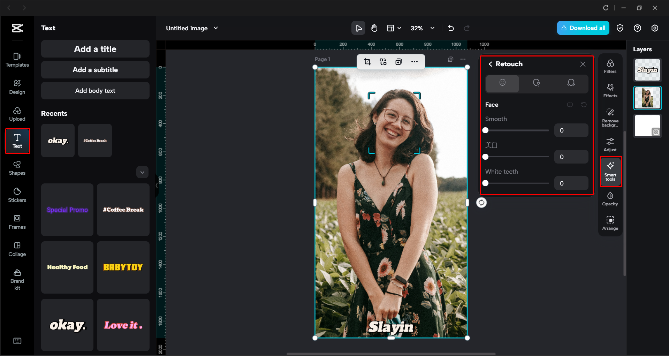Switch to the Body reshape tab

point(571,84)
